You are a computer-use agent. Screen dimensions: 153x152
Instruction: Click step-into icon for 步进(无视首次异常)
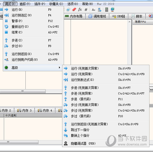point(66,88)
